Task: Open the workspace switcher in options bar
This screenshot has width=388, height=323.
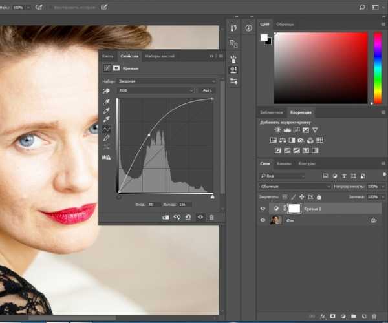Action: point(375,7)
